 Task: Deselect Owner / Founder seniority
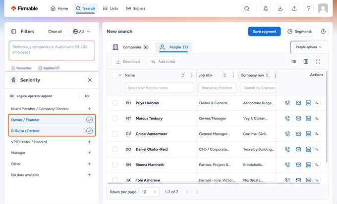tap(89, 120)
